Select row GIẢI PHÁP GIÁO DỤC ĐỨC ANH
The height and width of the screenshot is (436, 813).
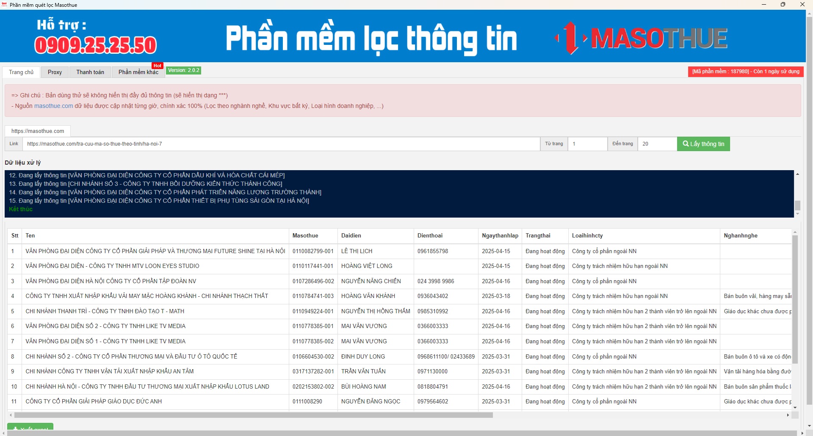click(155, 402)
